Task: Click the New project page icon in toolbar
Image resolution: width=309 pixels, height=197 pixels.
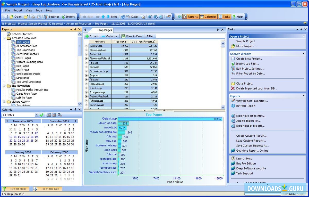Action: click(x=6, y=17)
